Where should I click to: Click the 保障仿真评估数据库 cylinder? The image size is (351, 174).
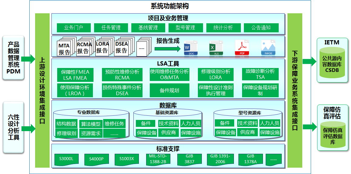[x=333, y=134]
